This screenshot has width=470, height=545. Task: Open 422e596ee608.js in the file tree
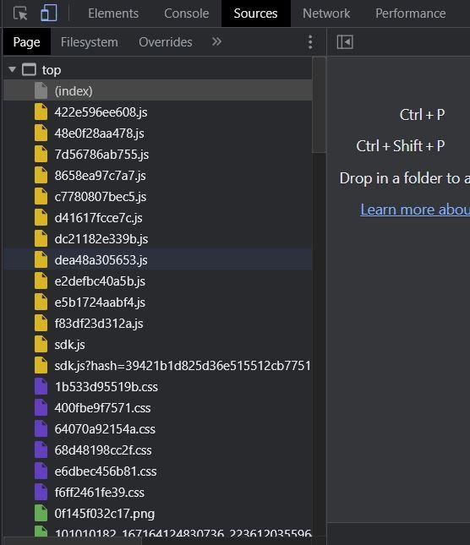pos(157,112)
